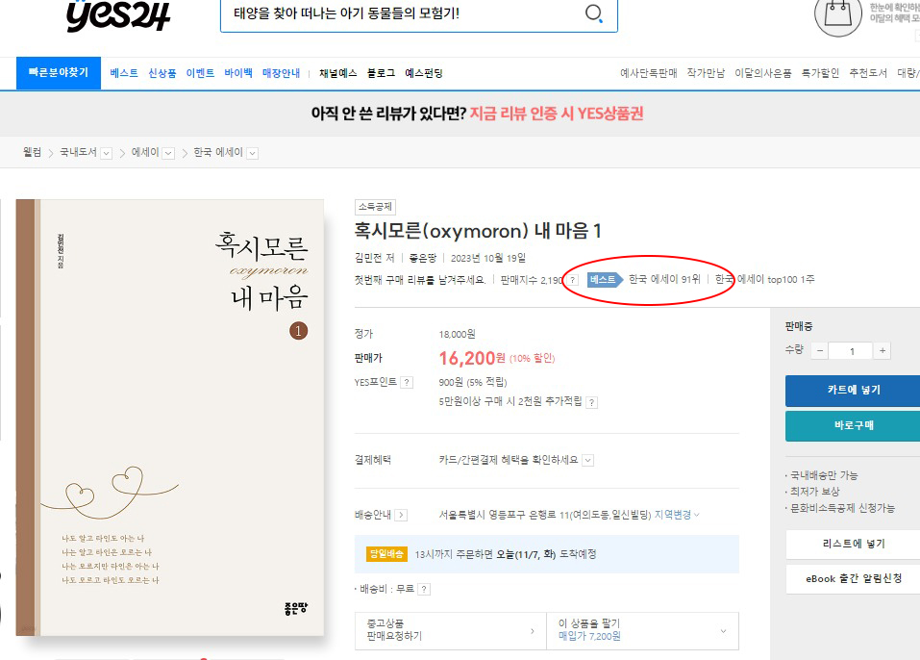
Task: Open 배송비 help question icon
Action: (x=424, y=589)
